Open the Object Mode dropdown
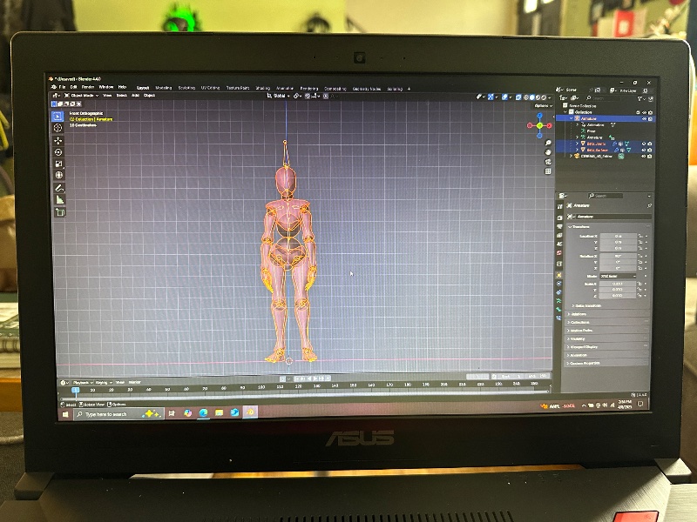Image resolution: width=697 pixels, height=522 pixels. coord(81,96)
